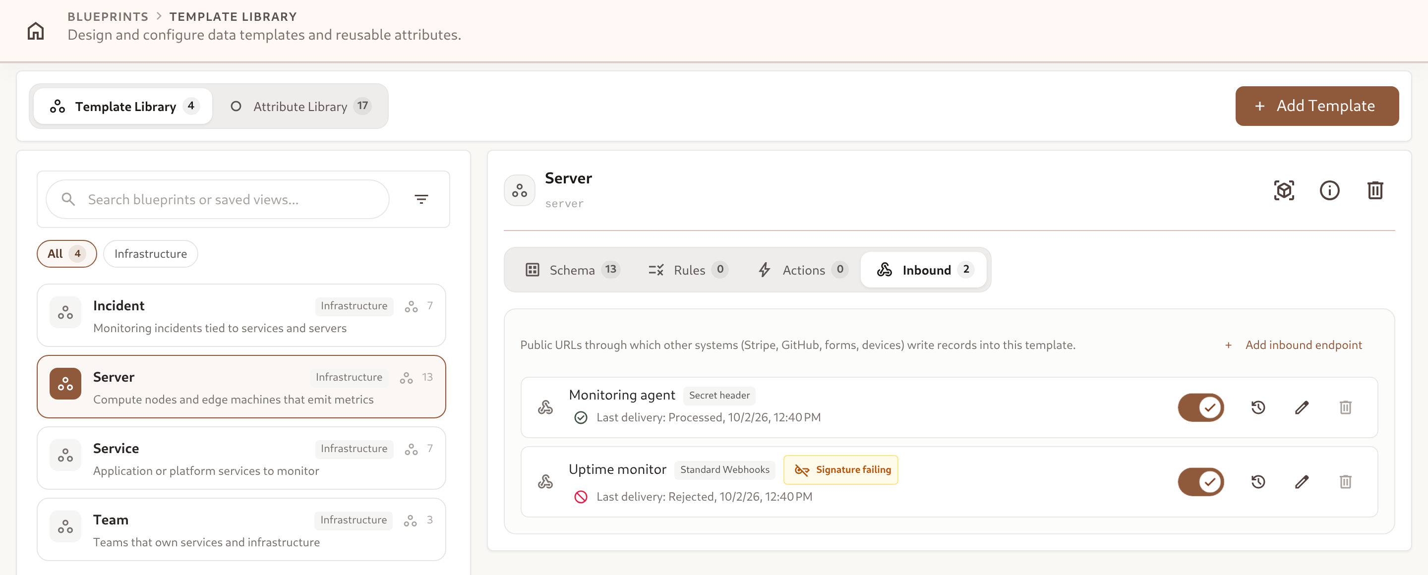Delete Monitoring agent endpoint
Viewport: 1428px width, 575px height.
tap(1345, 407)
